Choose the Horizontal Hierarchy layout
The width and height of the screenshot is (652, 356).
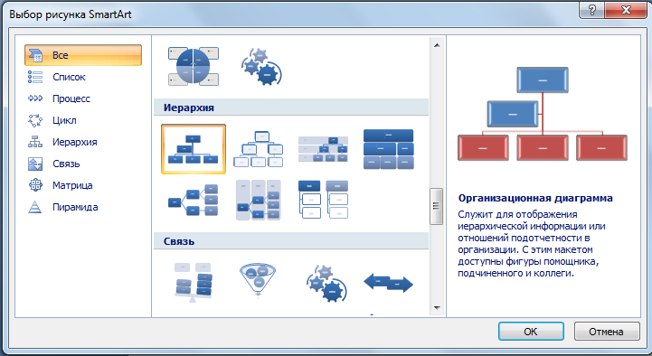pyautogui.click(x=194, y=201)
